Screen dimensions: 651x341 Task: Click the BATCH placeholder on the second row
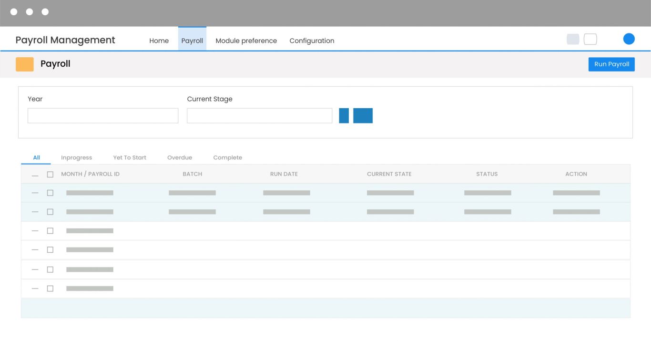(x=192, y=212)
